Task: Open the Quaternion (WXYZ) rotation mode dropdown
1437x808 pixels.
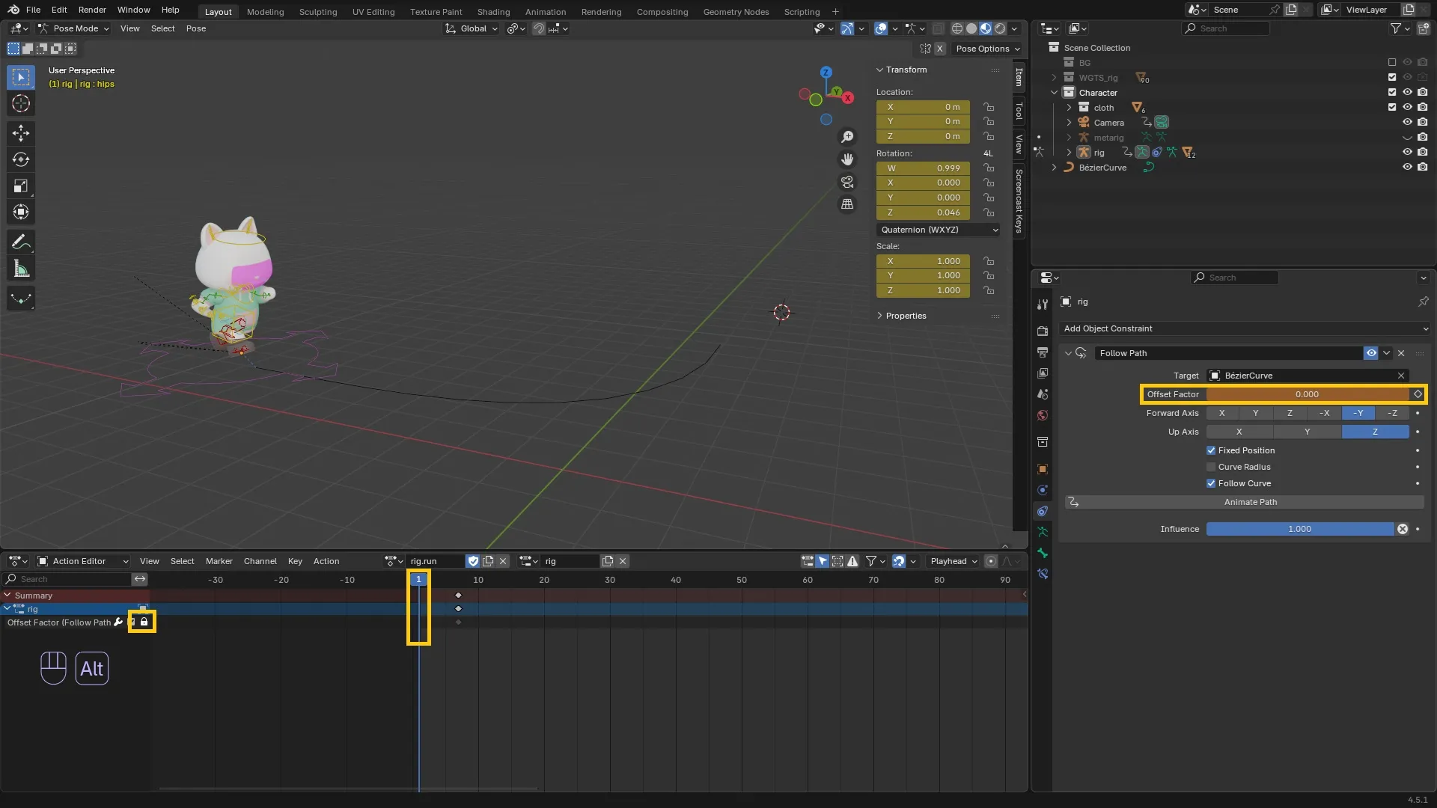Action: [x=939, y=230]
